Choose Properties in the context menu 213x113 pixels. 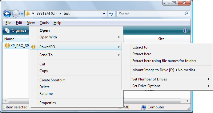(47, 103)
